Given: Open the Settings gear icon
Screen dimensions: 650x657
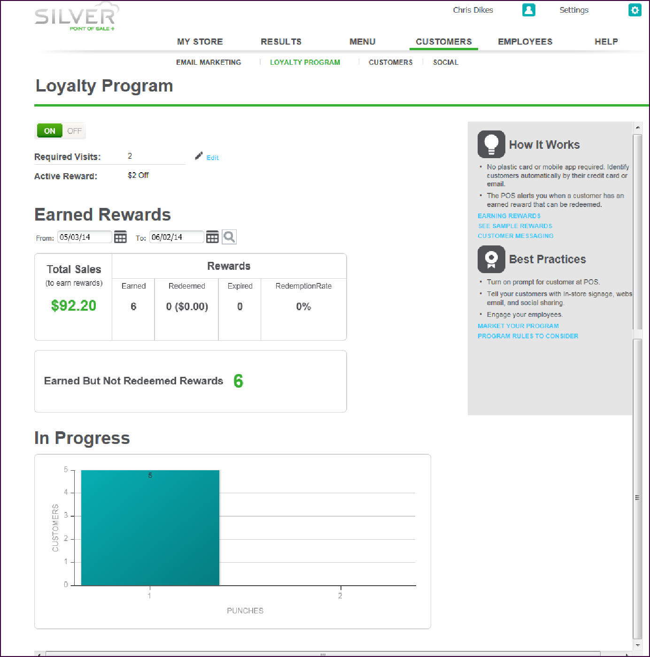Looking at the screenshot, I should tap(635, 10).
